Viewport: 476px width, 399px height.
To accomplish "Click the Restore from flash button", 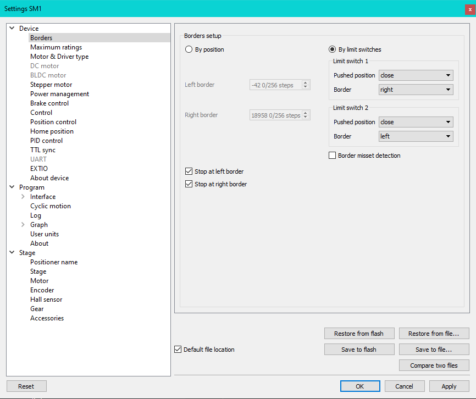I will (359, 333).
